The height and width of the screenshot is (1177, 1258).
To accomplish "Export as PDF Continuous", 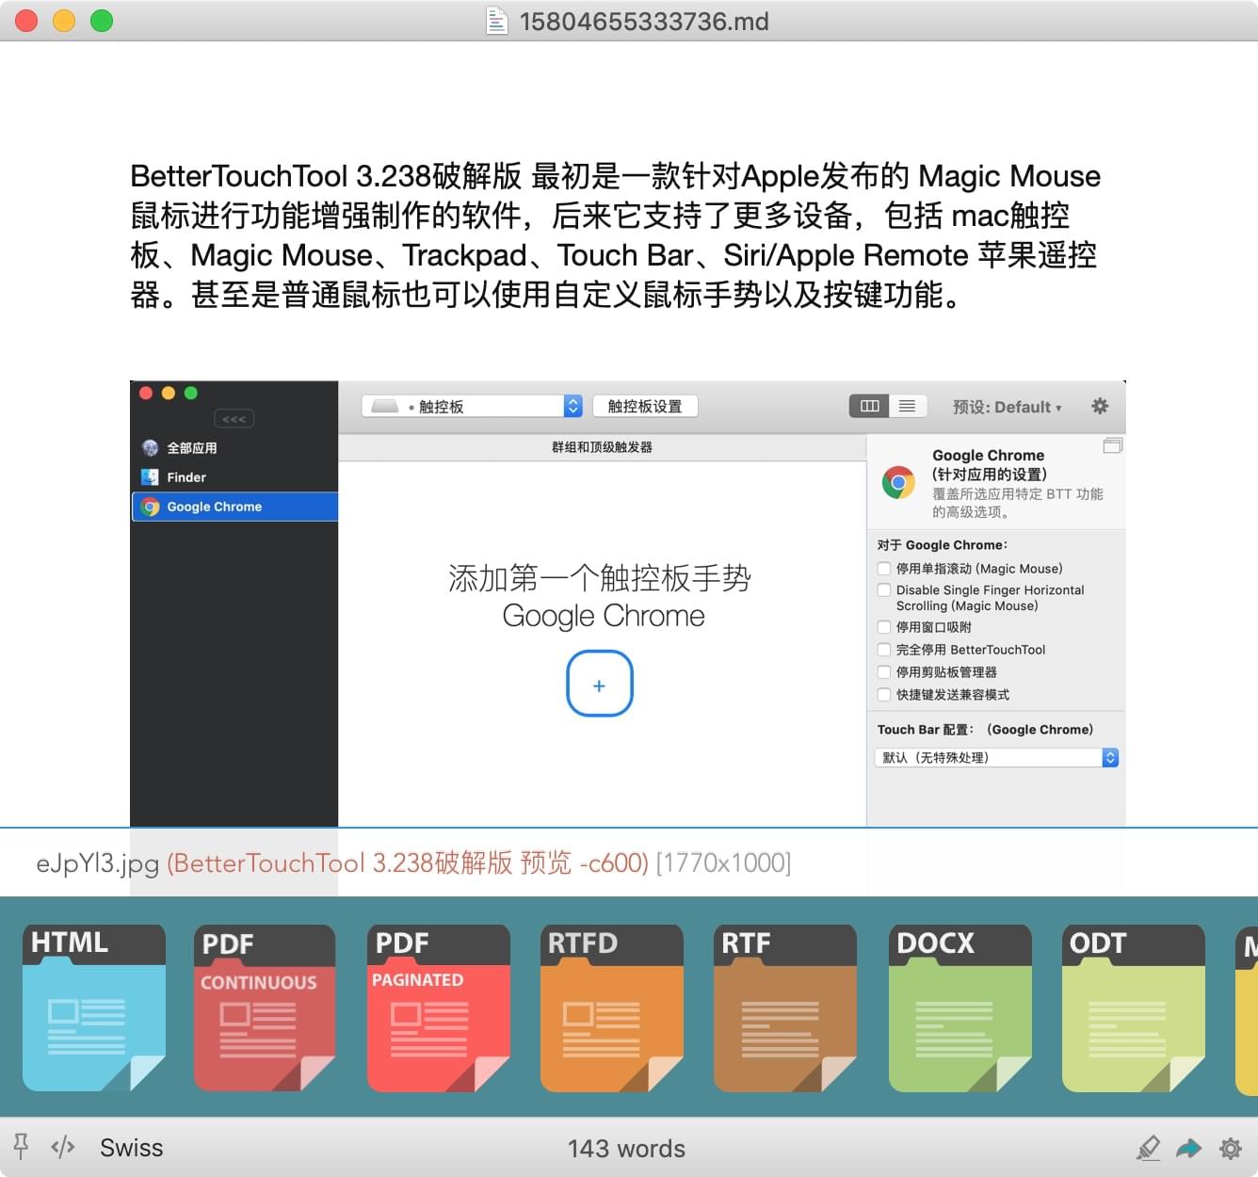I will [265, 1008].
